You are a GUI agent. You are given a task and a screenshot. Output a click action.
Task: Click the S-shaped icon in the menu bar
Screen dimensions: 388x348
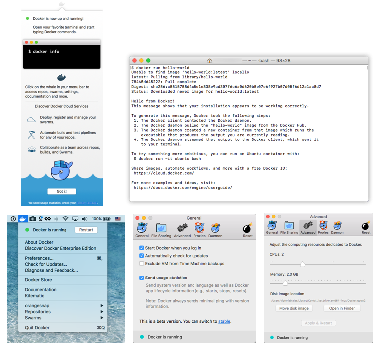[x=41, y=219]
